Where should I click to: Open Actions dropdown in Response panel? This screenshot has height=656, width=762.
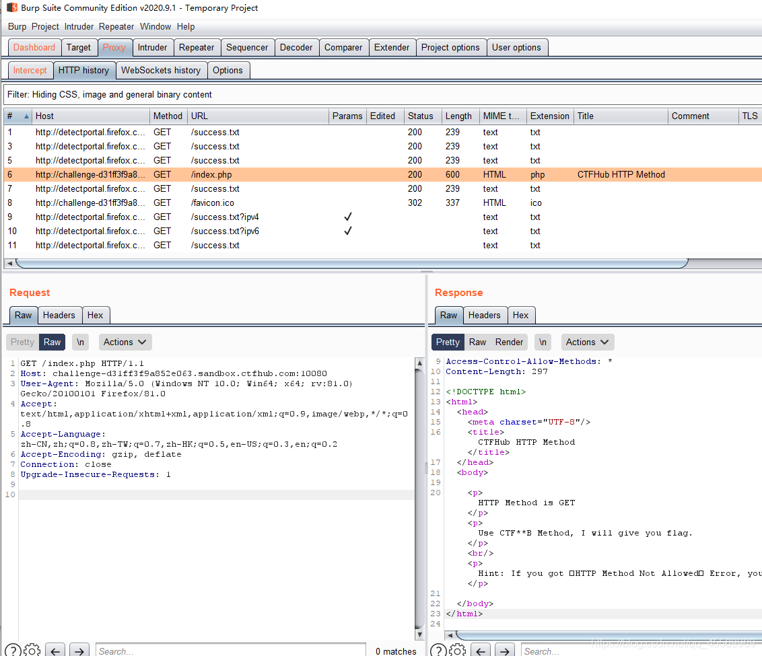pyautogui.click(x=587, y=342)
